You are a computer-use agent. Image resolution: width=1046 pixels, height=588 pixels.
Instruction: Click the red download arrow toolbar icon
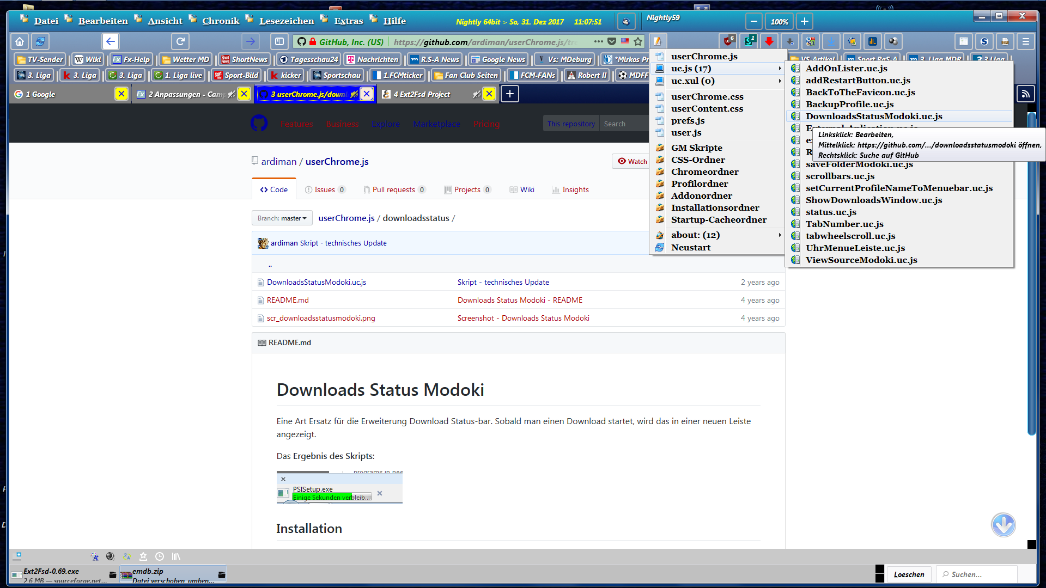769,41
